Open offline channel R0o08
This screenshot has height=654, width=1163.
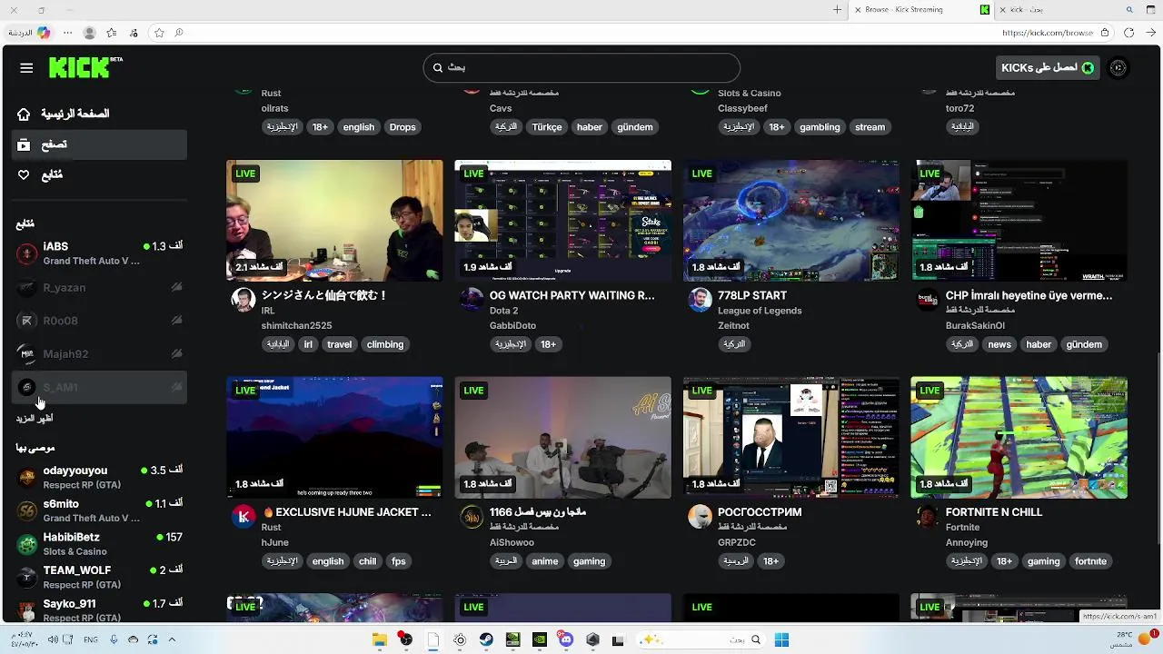click(100, 321)
